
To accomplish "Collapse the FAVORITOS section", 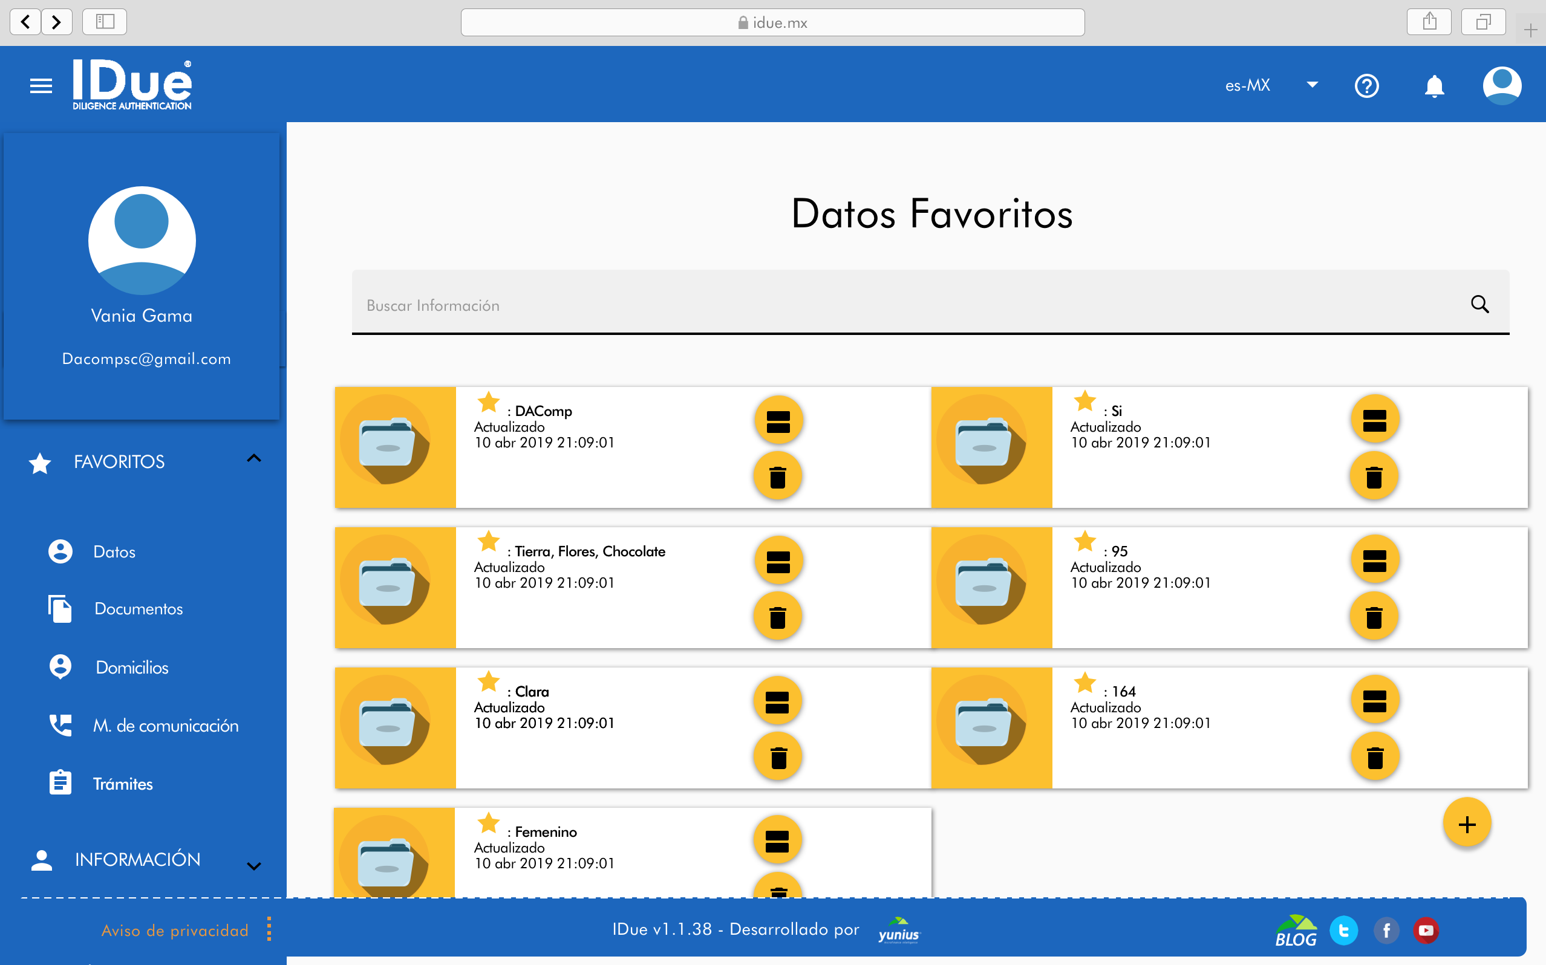I will click(254, 459).
